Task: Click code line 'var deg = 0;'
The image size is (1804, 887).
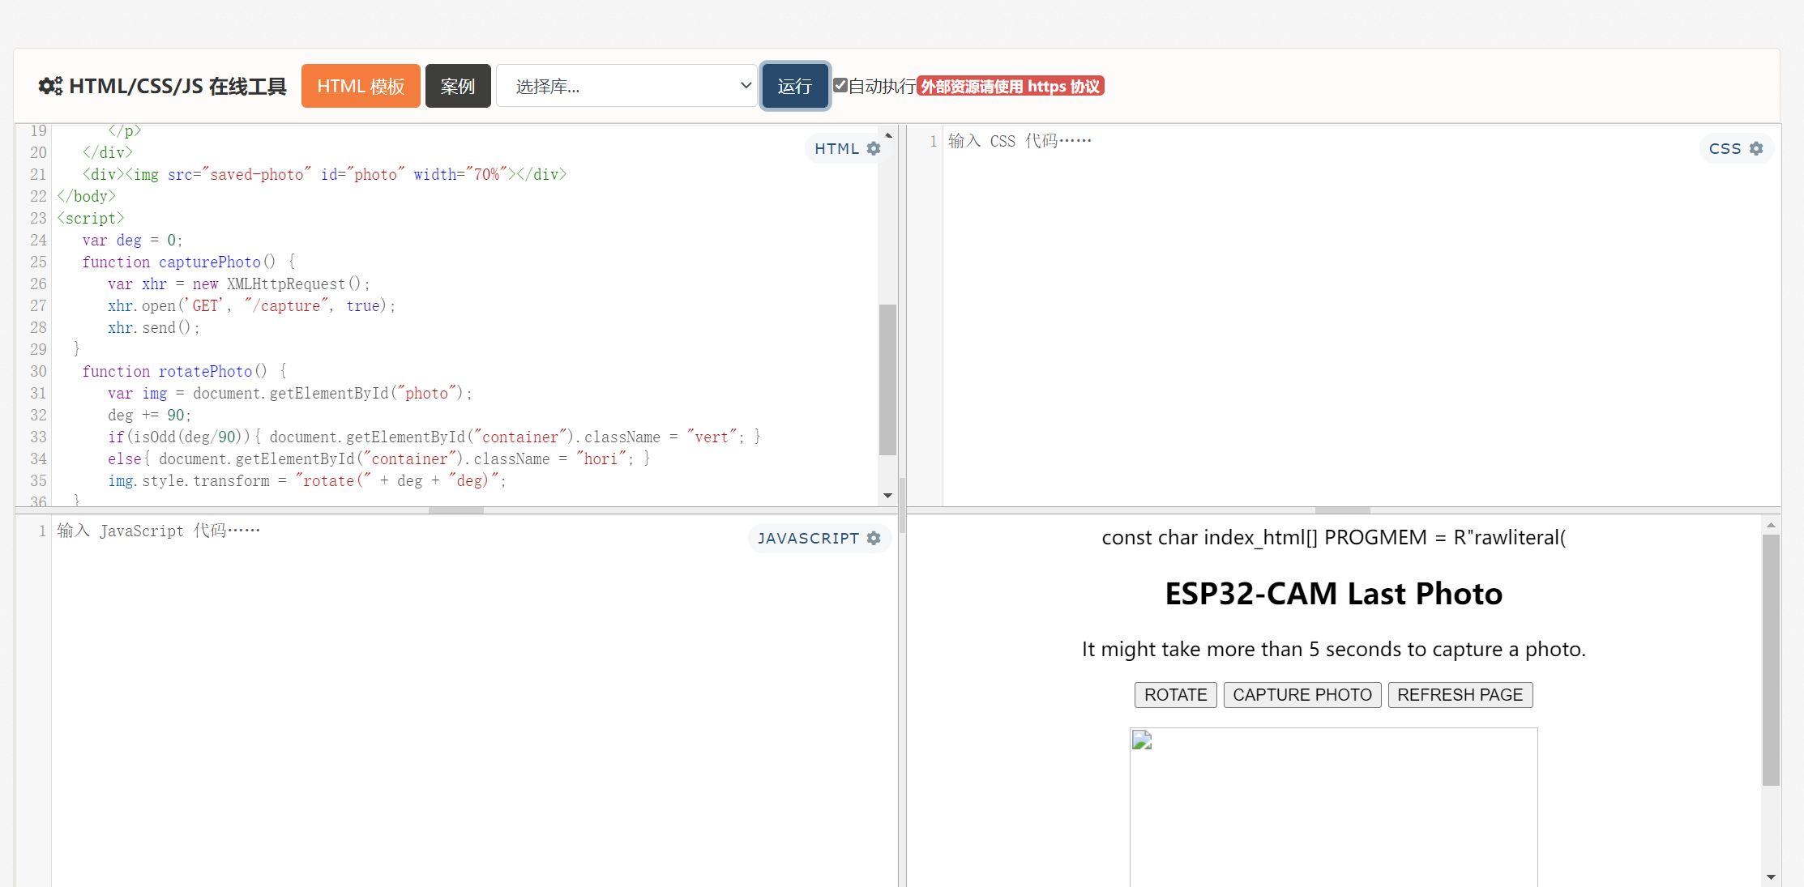Action: pos(132,241)
